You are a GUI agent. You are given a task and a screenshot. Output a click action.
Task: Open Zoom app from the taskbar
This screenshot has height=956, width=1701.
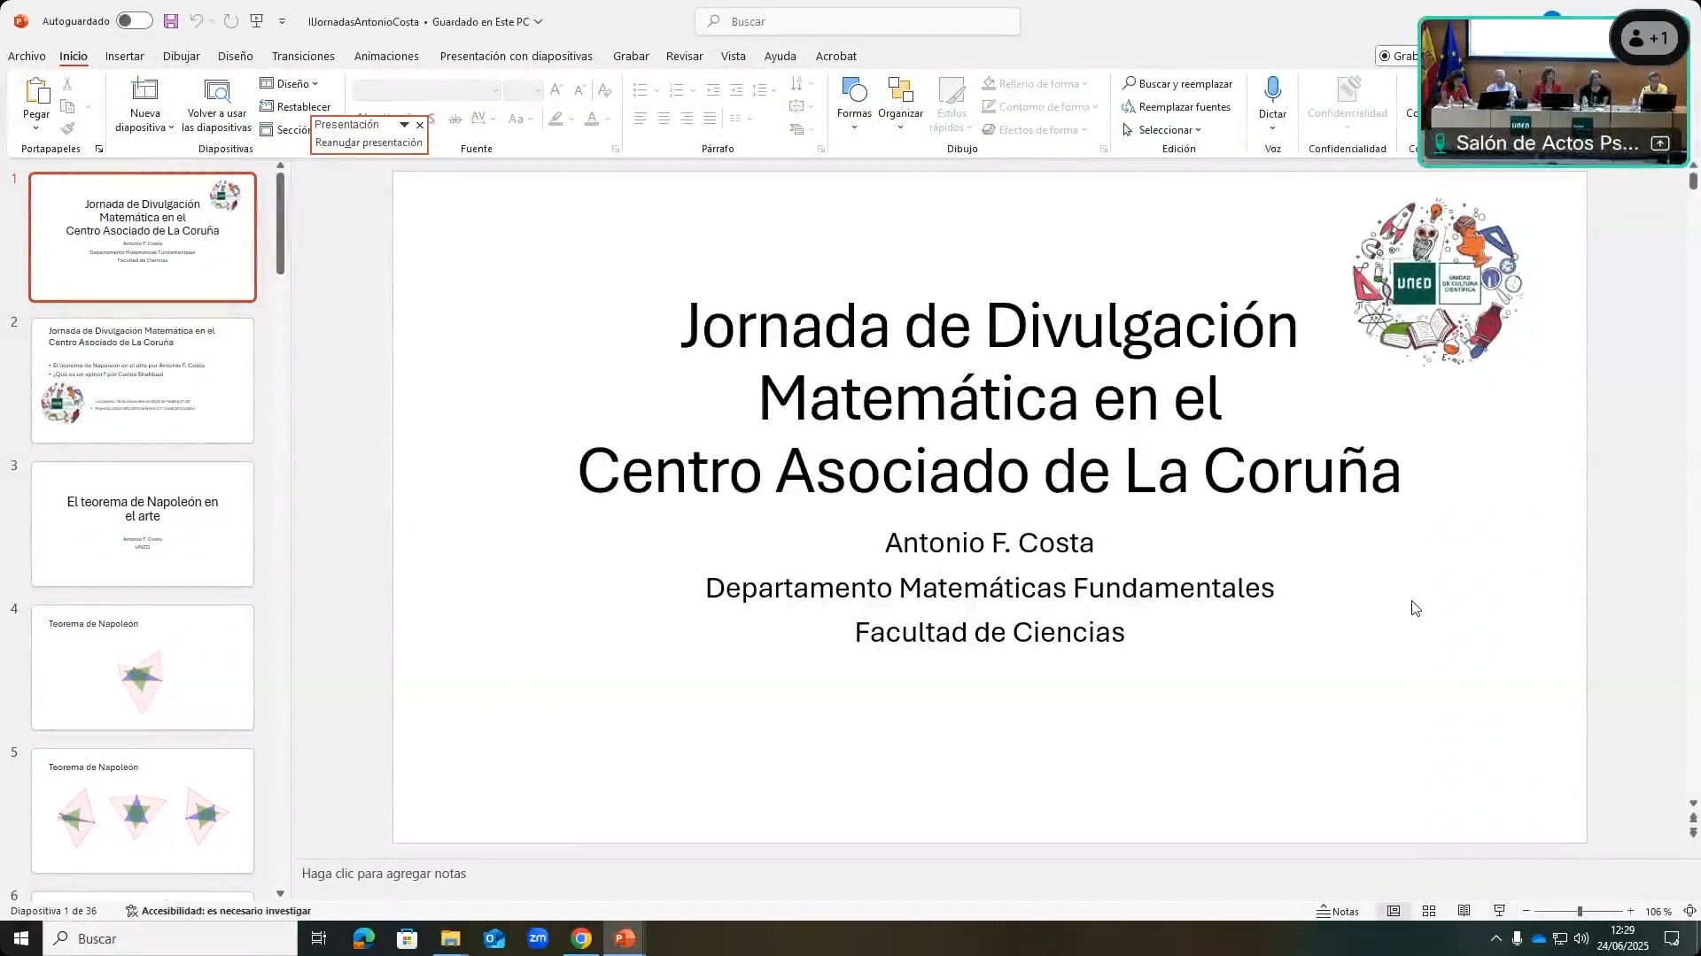538,938
